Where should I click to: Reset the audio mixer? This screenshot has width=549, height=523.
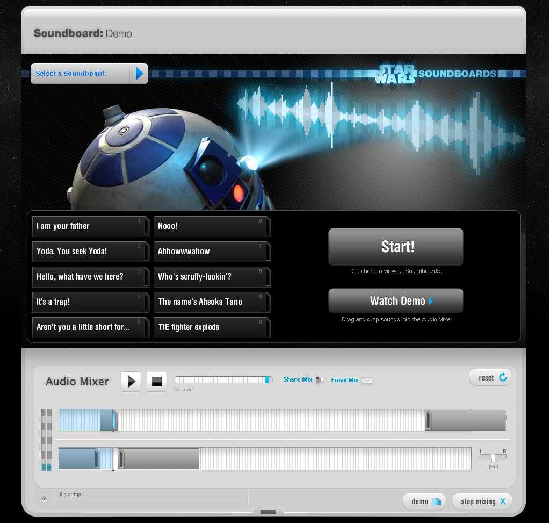click(x=490, y=378)
